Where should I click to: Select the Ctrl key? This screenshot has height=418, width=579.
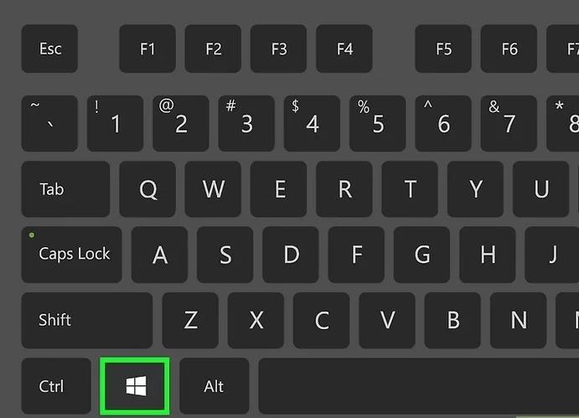(56, 386)
